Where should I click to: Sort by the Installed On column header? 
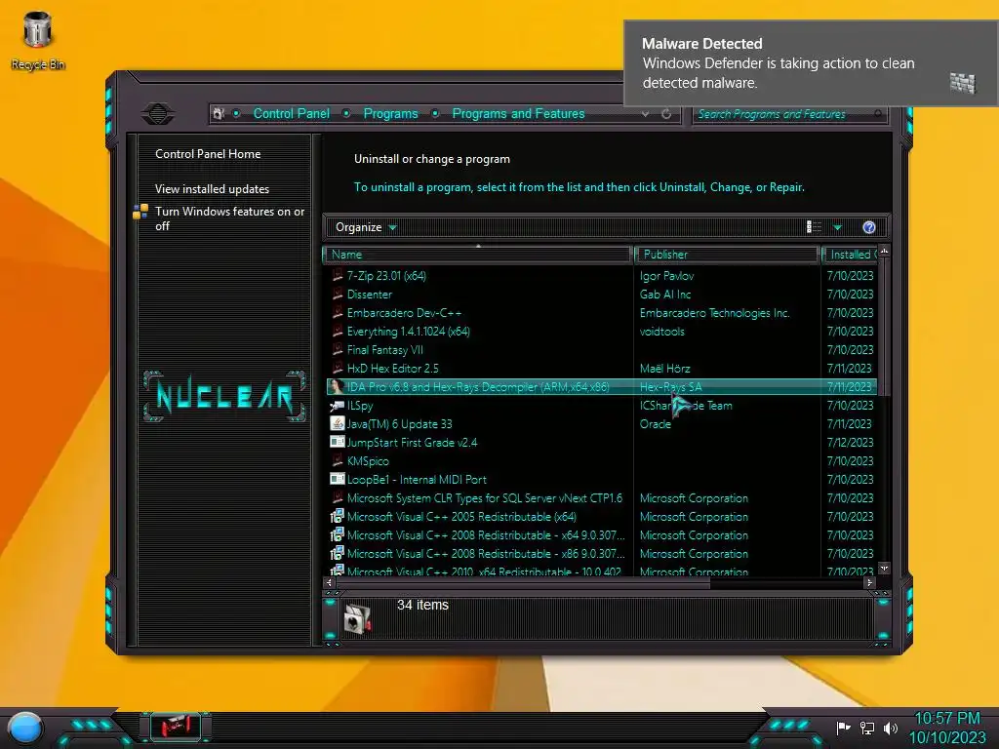(850, 255)
